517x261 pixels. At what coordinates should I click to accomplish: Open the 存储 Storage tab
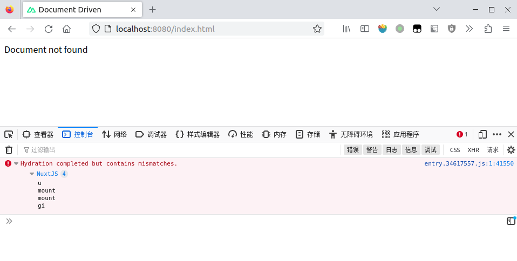308,134
